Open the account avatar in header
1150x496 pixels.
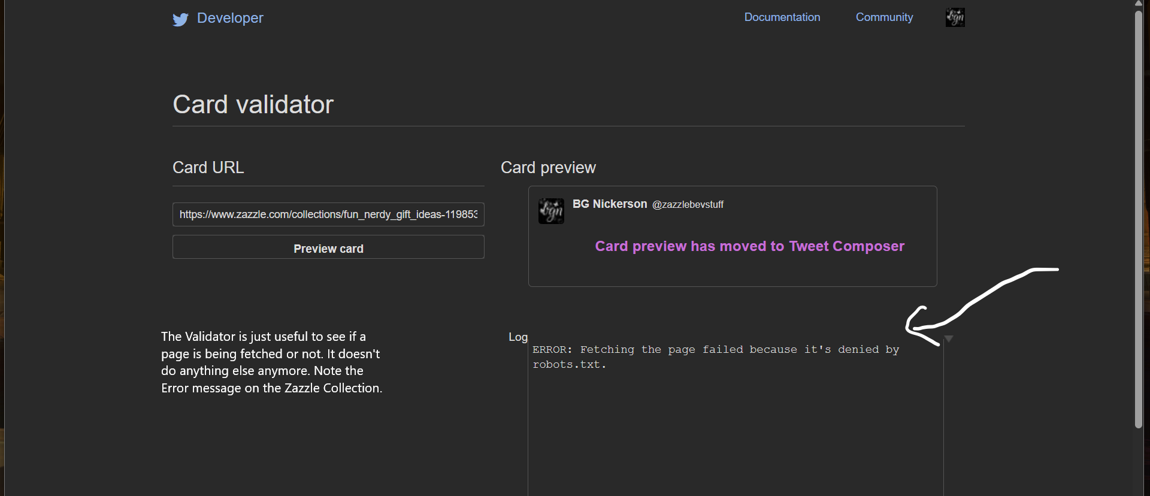coord(955,17)
